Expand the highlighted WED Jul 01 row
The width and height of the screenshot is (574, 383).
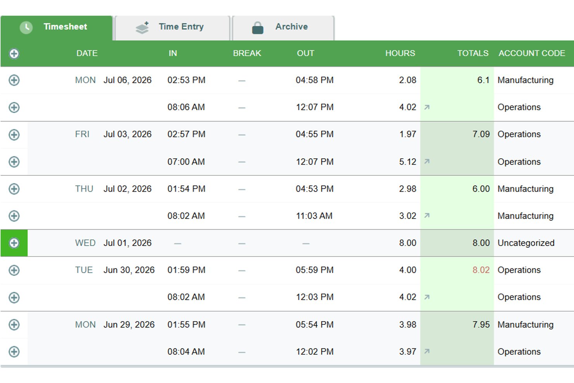click(14, 243)
